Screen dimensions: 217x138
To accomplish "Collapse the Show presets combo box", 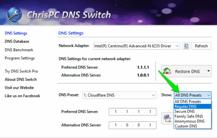I will pos(193,95).
